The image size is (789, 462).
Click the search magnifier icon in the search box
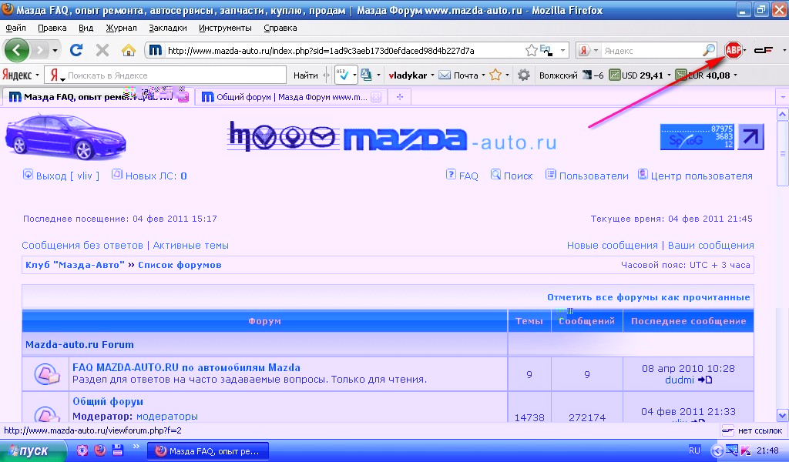point(709,50)
